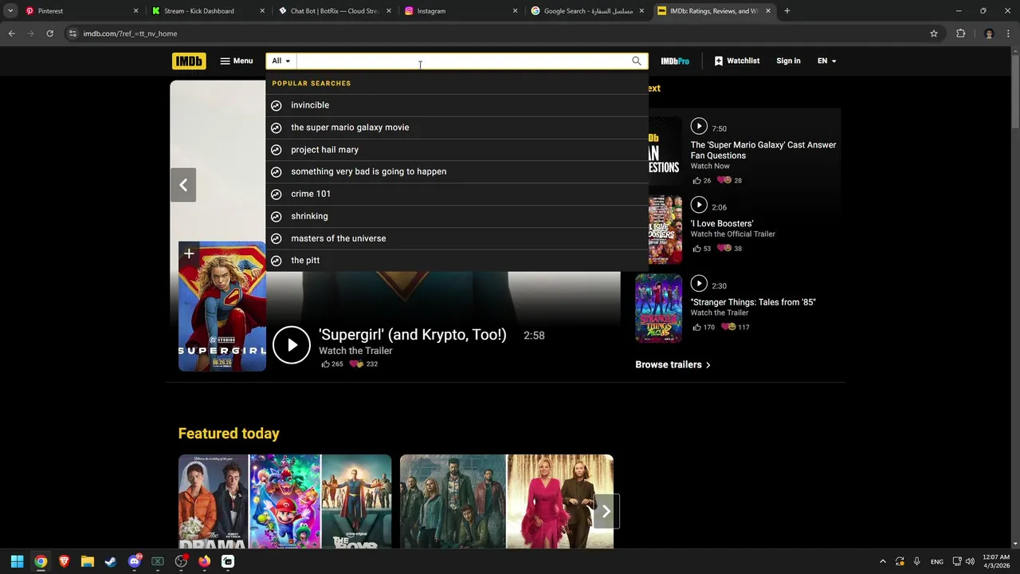
Task: Like the Super Mario Galaxy video (26)
Action: point(701,181)
